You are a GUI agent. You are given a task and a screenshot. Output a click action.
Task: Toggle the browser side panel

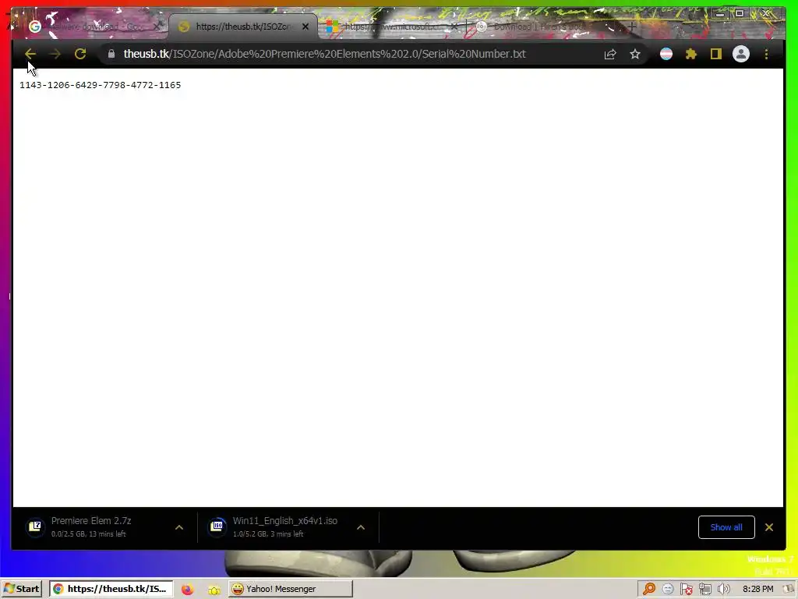pos(715,54)
